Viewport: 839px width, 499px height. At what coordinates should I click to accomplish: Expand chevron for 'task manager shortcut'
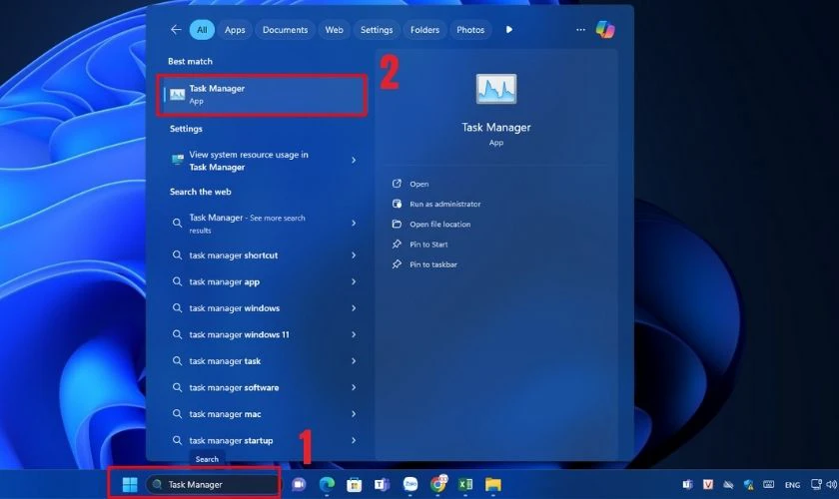click(354, 255)
